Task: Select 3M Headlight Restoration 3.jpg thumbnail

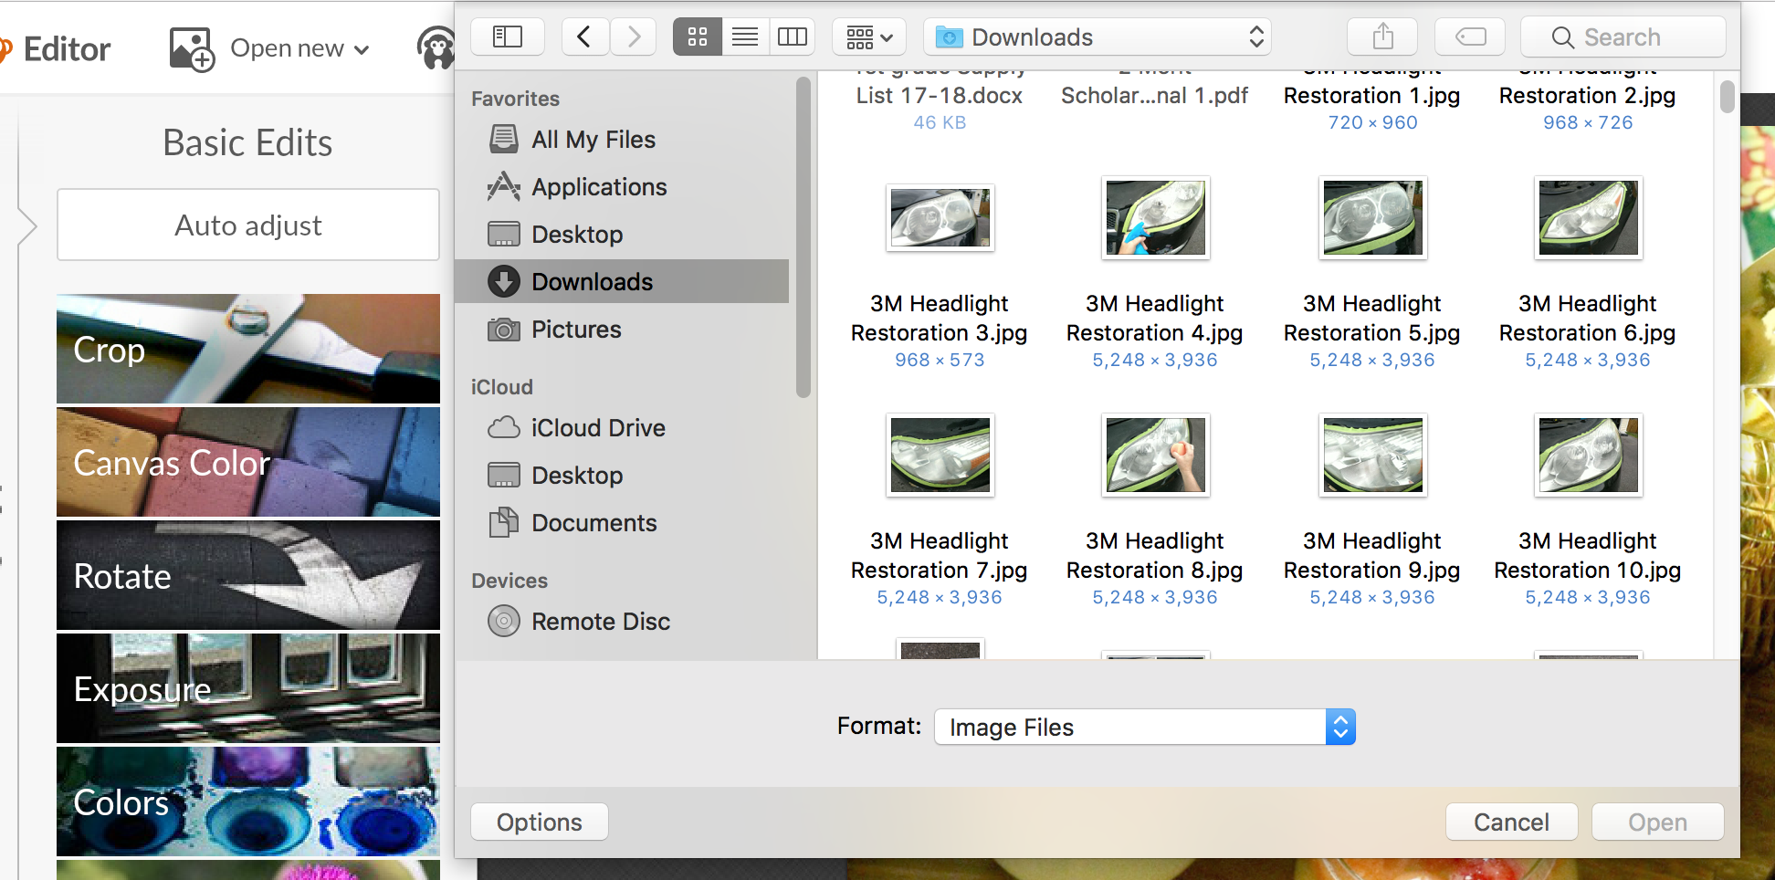Action: [x=940, y=217]
